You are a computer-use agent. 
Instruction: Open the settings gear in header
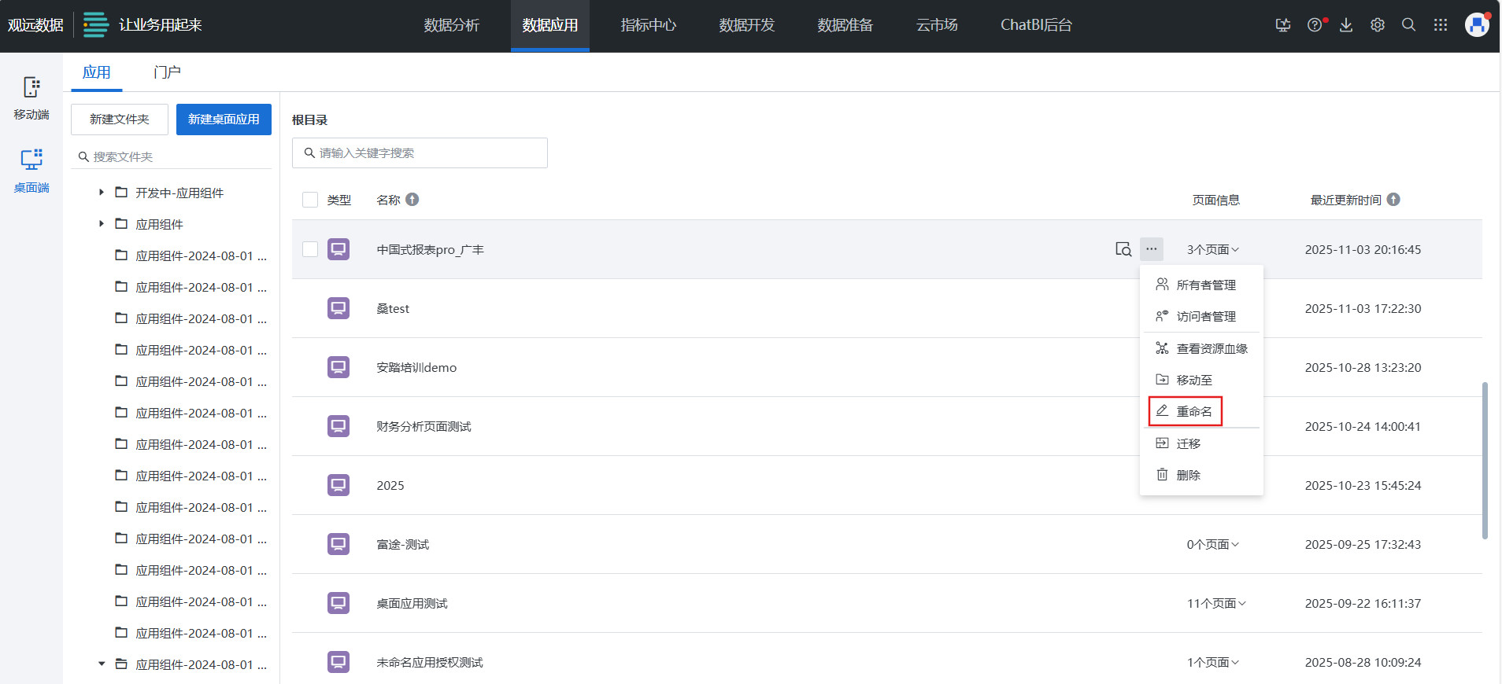click(x=1378, y=25)
